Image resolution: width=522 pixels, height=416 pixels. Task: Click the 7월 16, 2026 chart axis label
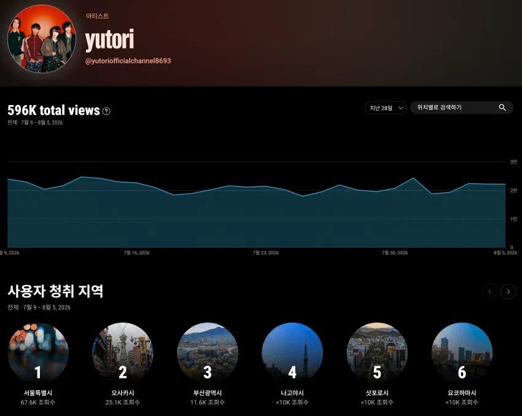click(136, 253)
